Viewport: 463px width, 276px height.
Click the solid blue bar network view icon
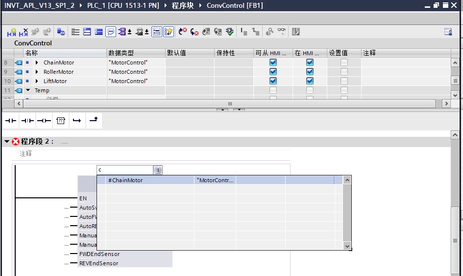coord(98,32)
